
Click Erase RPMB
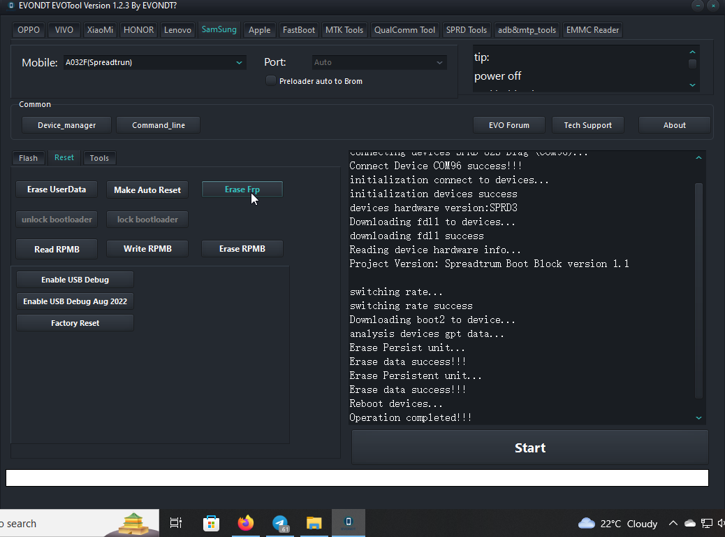point(242,249)
